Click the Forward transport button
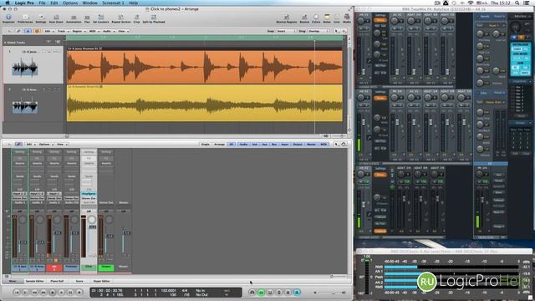The width and height of the screenshot is (535, 301). tap(43, 293)
